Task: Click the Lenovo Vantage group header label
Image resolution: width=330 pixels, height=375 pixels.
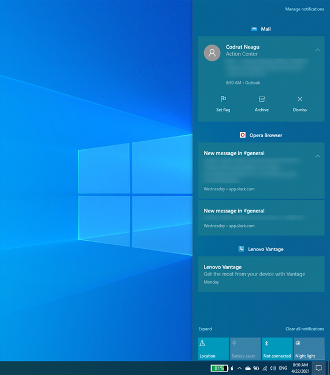Action: [x=266, y=249]
